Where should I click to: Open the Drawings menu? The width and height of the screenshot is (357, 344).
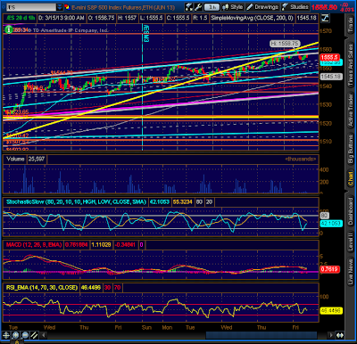click(x=262, y=7)
